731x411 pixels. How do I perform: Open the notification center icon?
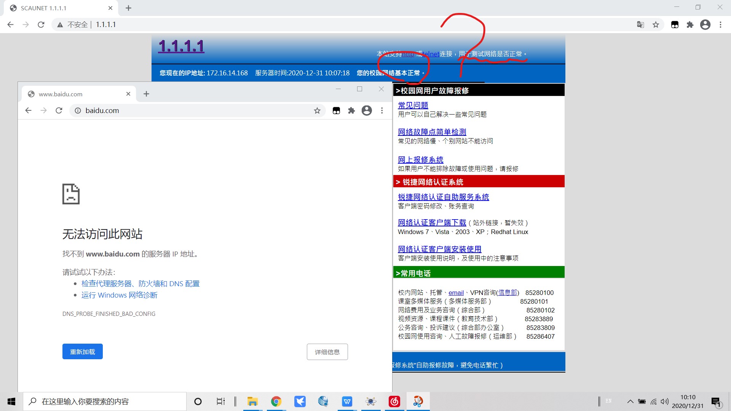[x=716, y=401]
